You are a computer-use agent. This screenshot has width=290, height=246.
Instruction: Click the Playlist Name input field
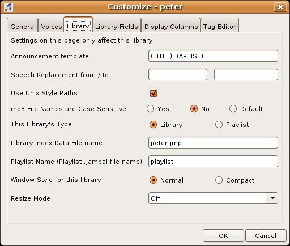click(213, 162)
